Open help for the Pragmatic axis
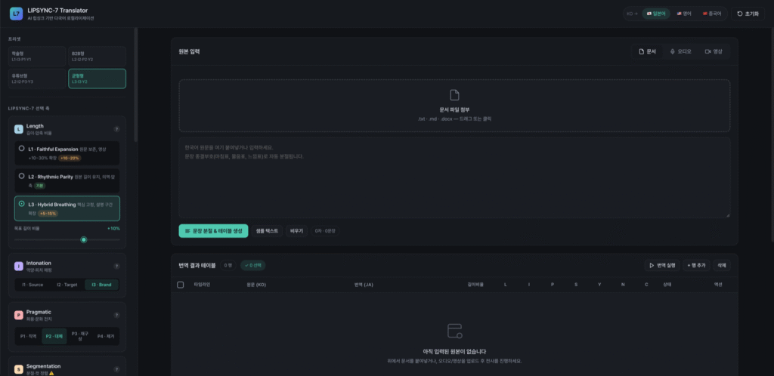Image resolution: width=774 pixels, height=376 pixels. click(116, 315)
